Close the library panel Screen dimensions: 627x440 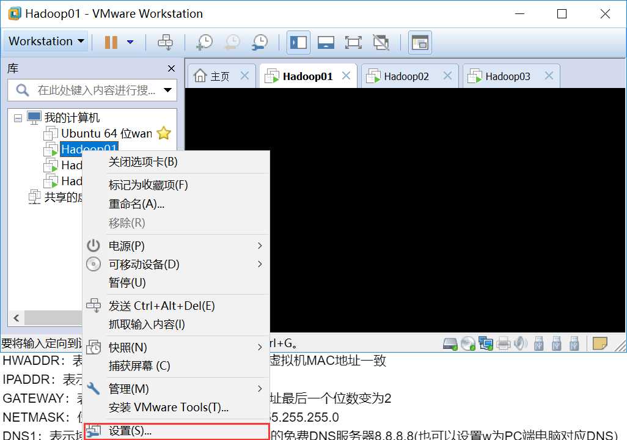pyautogui.click(x=171, y=68)
